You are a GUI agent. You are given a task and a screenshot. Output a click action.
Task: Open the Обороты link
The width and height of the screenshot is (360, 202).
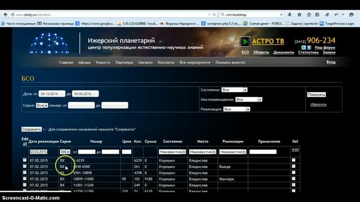261,52
